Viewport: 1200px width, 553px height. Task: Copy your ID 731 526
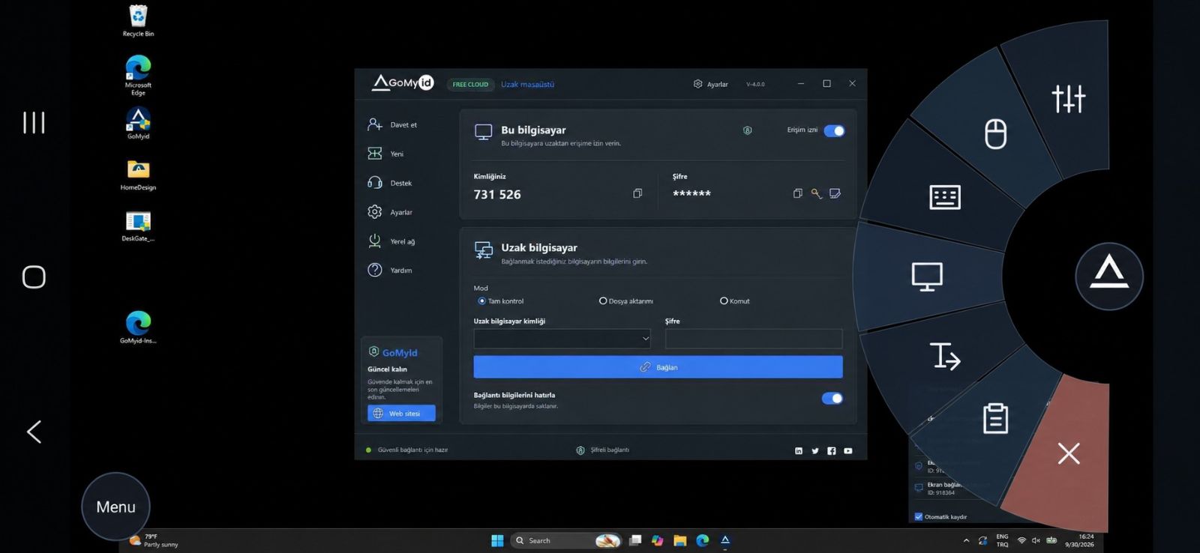(637, 193)
